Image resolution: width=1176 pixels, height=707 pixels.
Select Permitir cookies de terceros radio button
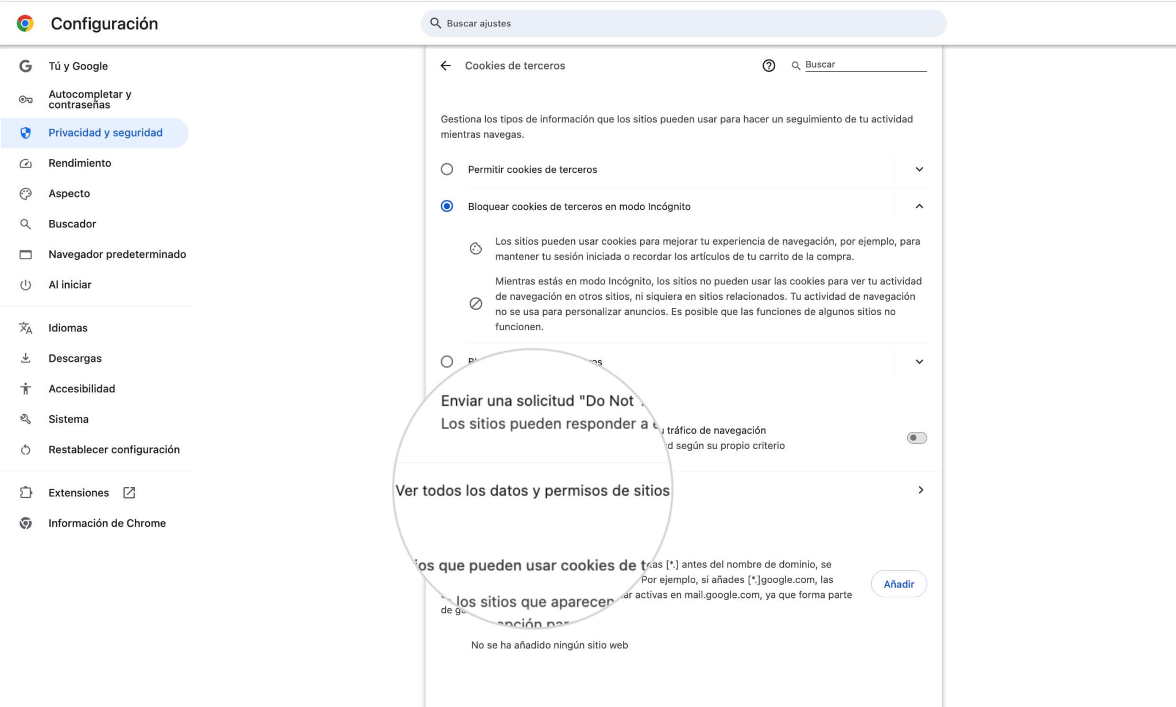click(447, 169)
